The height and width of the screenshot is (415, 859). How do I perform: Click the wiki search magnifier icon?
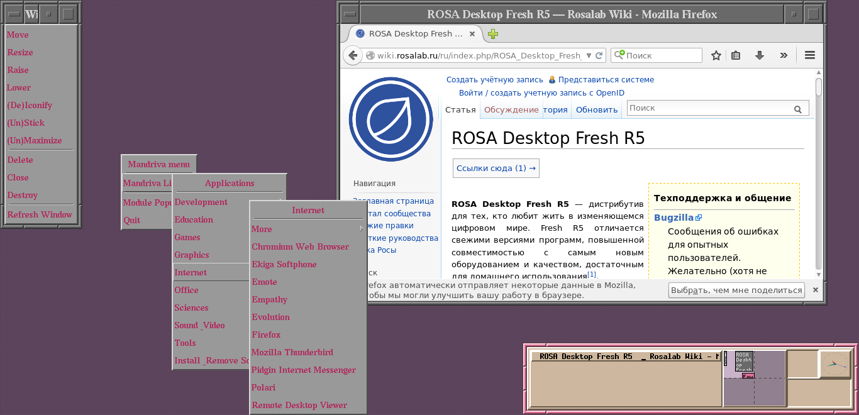[798, 109]
